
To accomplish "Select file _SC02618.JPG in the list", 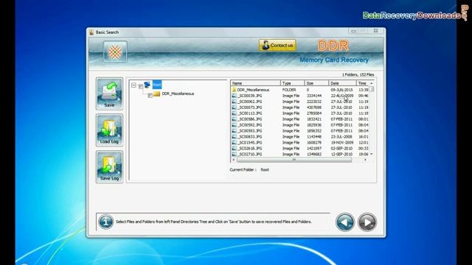I will [x=249, y=149].
